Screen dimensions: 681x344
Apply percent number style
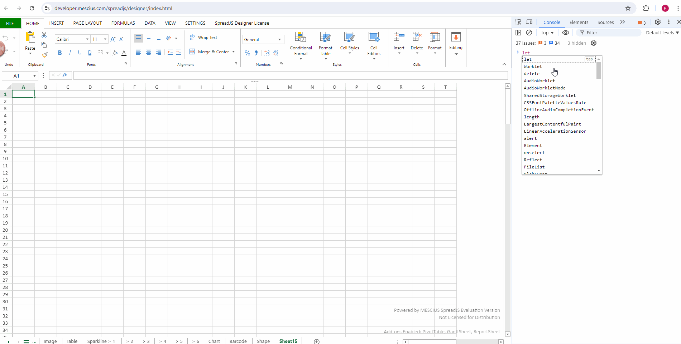(248, 53)
